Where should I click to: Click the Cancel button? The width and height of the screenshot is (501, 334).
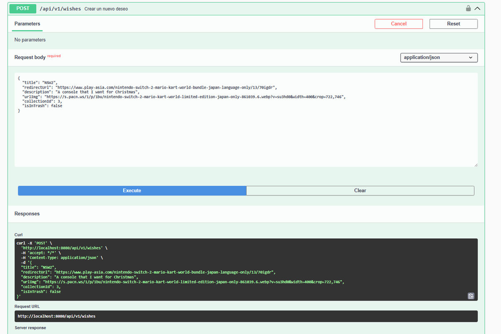[399, 24]
